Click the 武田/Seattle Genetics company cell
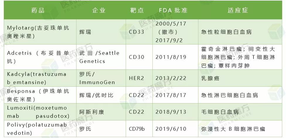Screen dimensions: 286x138 coord(101,57)
